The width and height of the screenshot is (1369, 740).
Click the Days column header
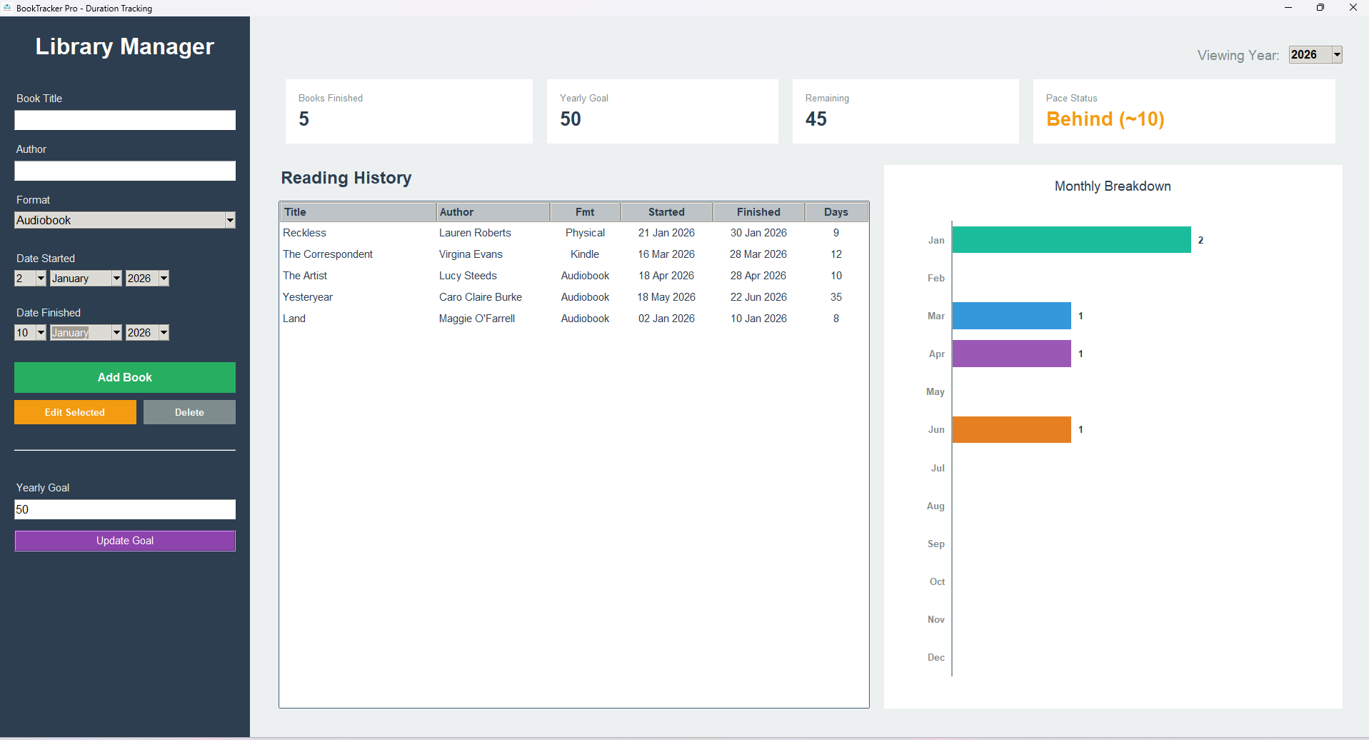(x=836, y=212)
